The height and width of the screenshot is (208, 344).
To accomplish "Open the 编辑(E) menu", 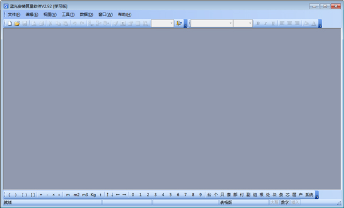I will click(32, 14).
